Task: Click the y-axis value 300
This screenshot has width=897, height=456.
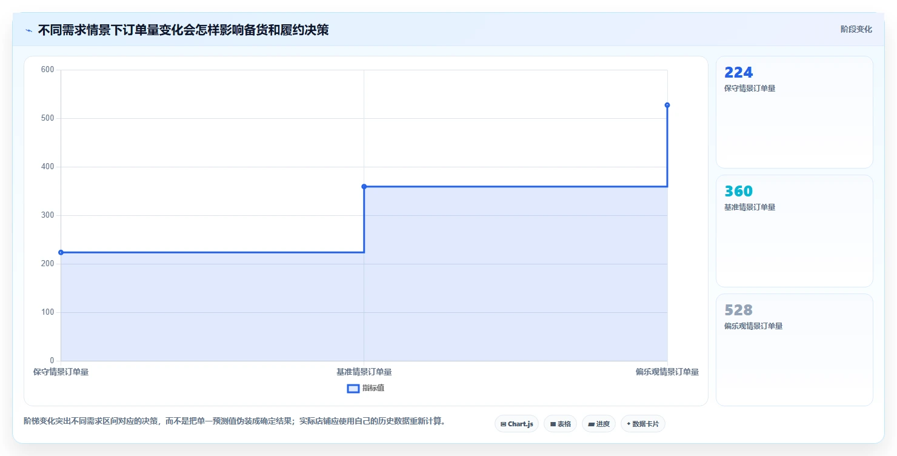Action: click(48, 215)
